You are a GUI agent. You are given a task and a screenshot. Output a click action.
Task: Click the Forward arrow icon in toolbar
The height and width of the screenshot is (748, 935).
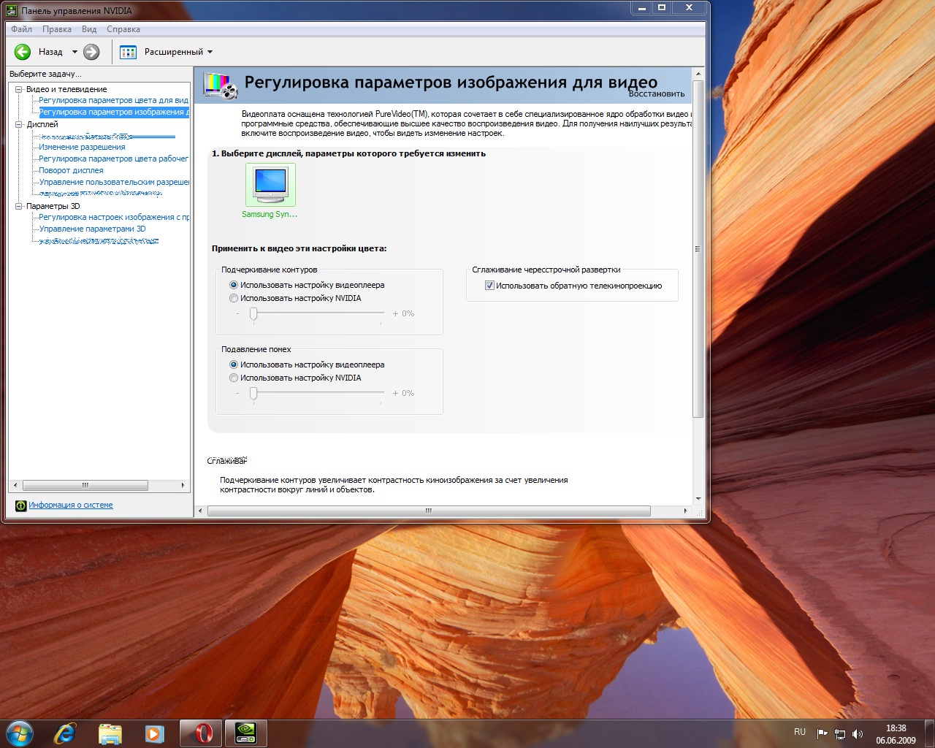pos(91,52)
